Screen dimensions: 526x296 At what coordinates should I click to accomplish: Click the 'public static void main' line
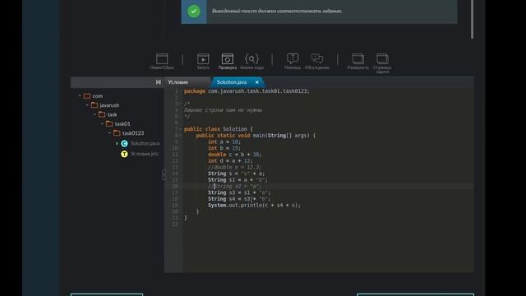[x=256, y=136]
